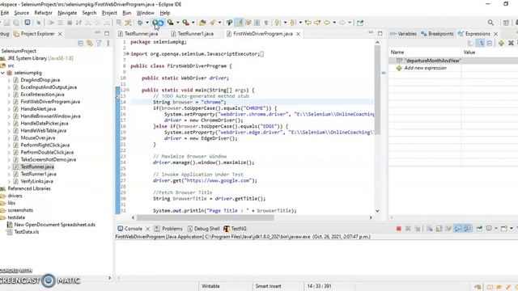Expand the FirstWebDriverProgram.java tree node
Viewport: 518px width, 291px height.
point(9,102)
